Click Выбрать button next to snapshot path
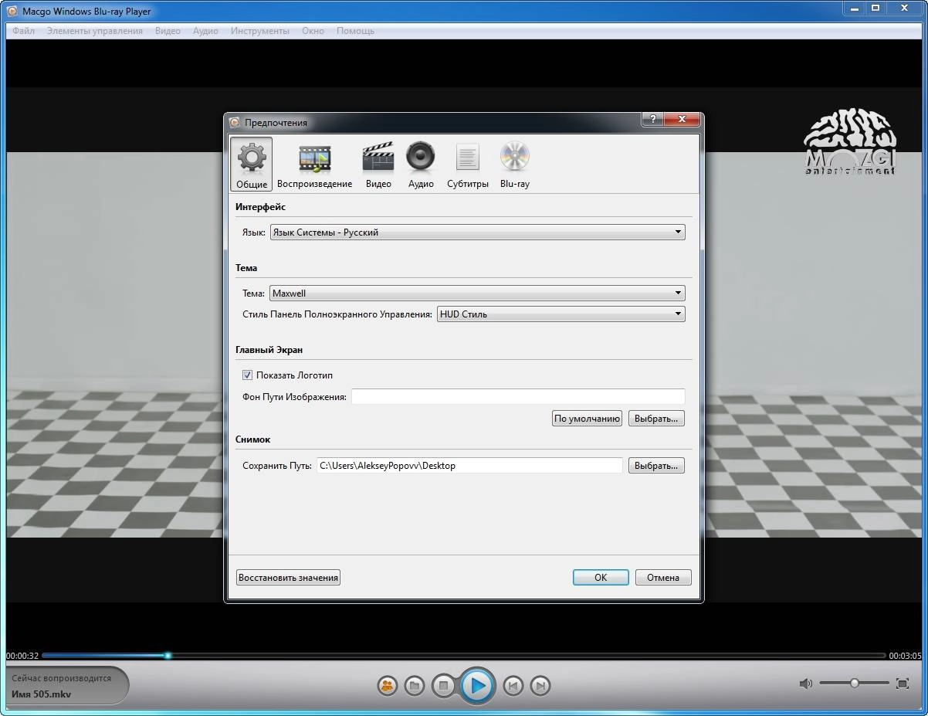The height and width of the screenshot is (716, 928). pos(656,466)
